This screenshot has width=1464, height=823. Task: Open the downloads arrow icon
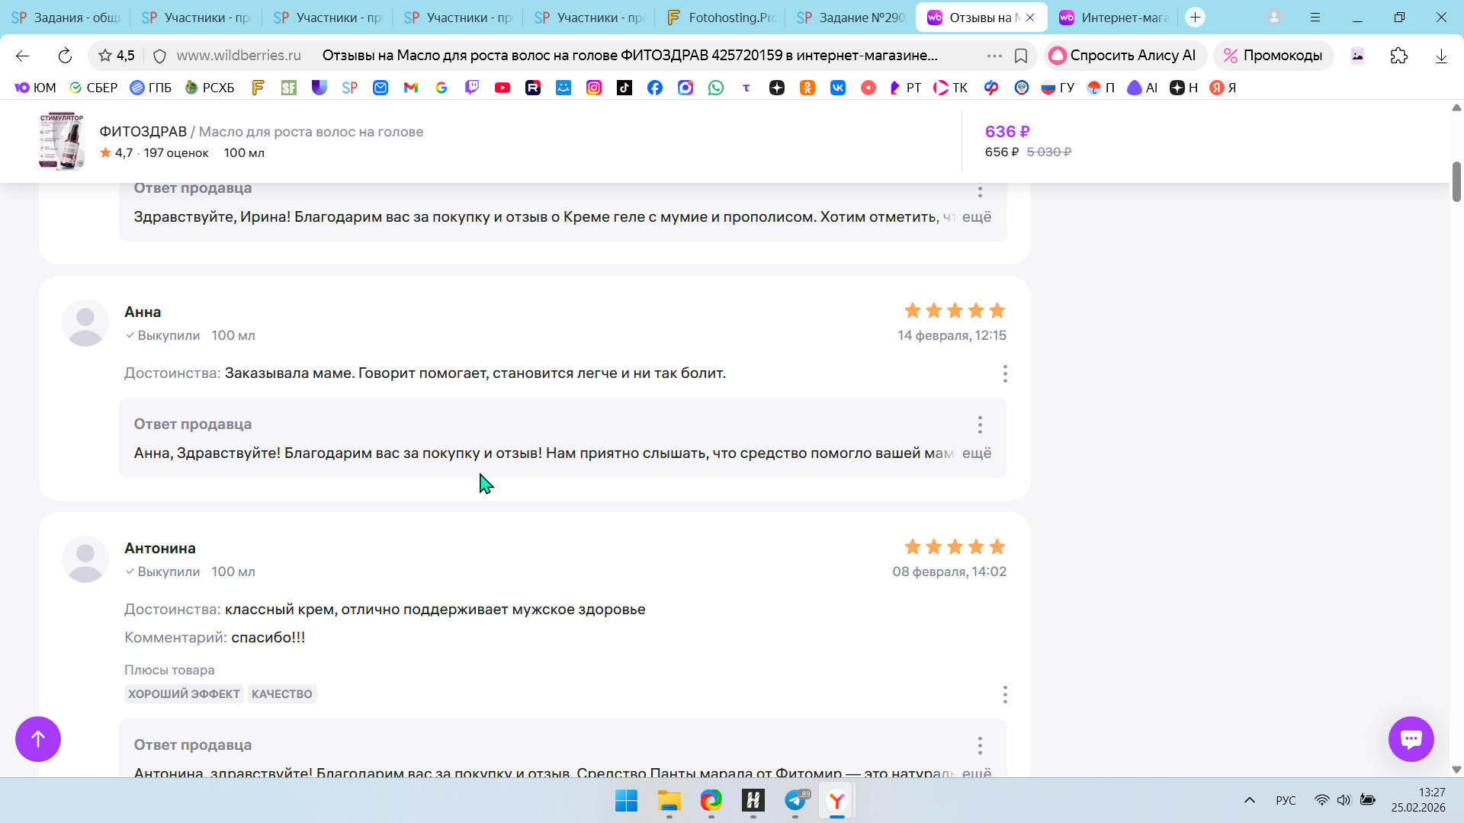(x=1441, y=56)
